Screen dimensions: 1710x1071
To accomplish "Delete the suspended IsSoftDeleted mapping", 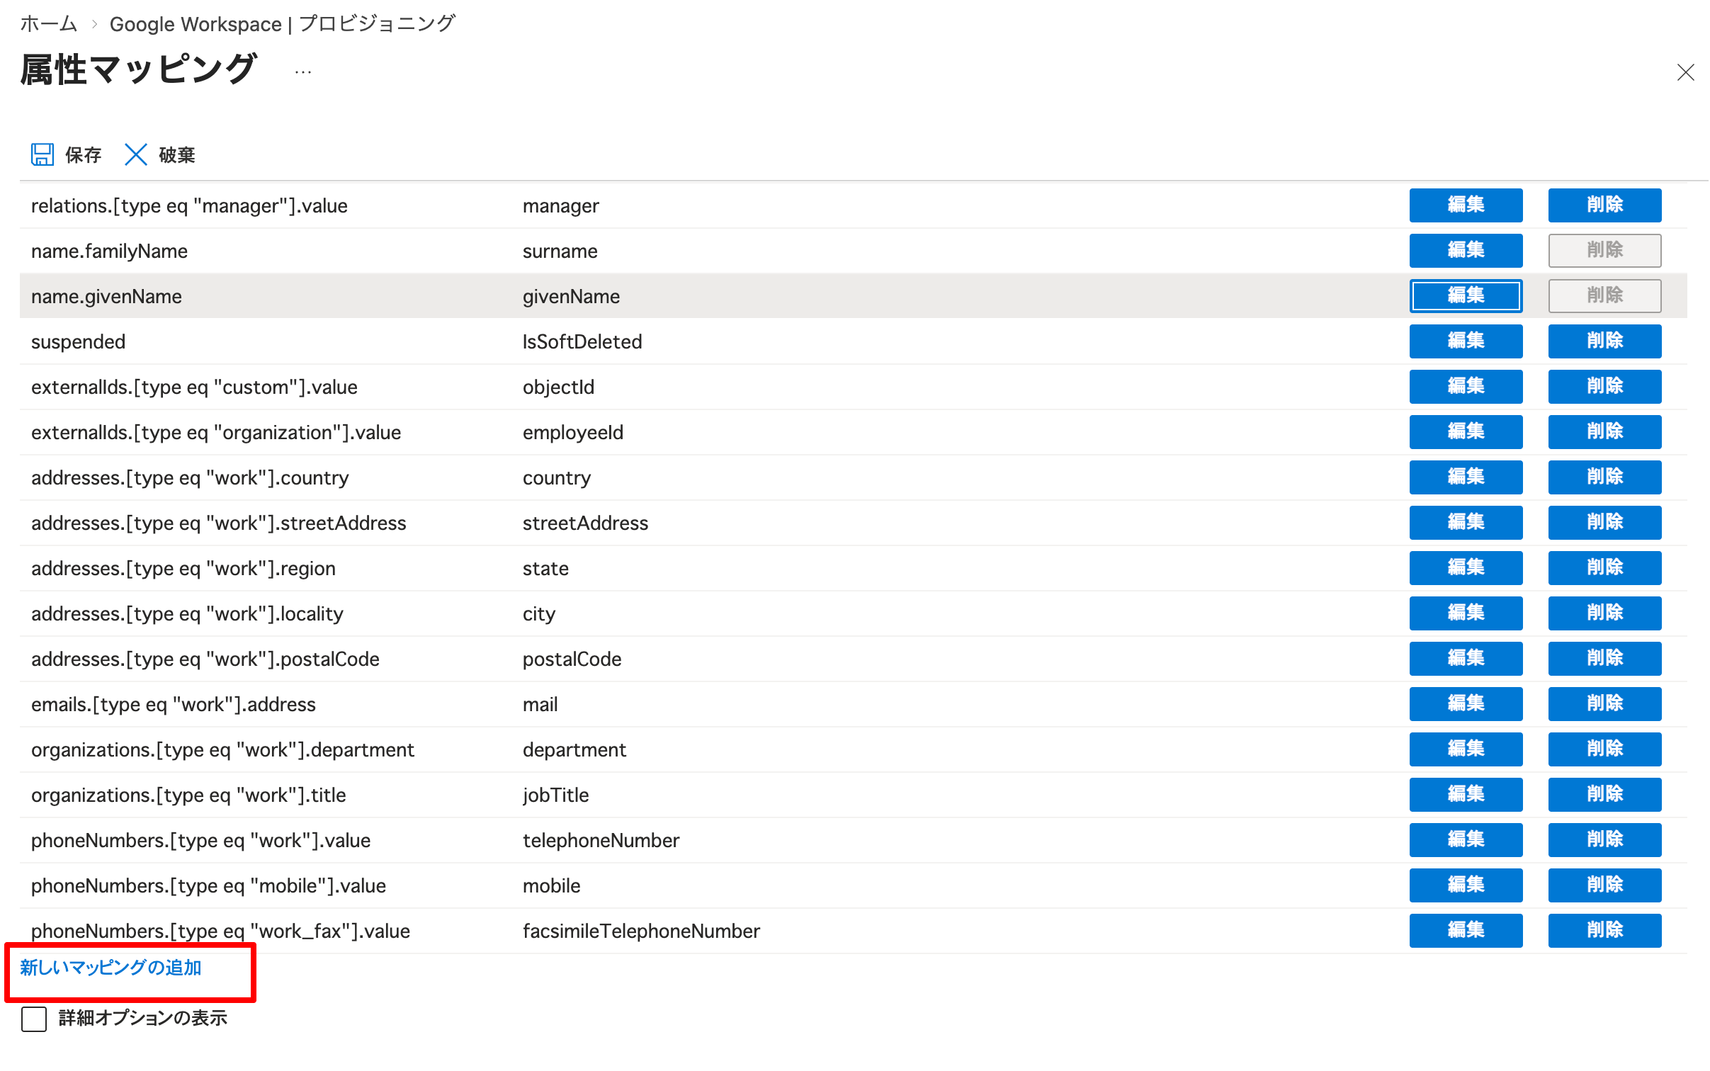I will point(1604,341).
